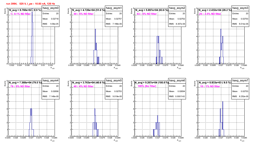Click the N_avg = 7.368e+04 label
This screenshot has height=145, width=253.
click(x=25, y=83)
